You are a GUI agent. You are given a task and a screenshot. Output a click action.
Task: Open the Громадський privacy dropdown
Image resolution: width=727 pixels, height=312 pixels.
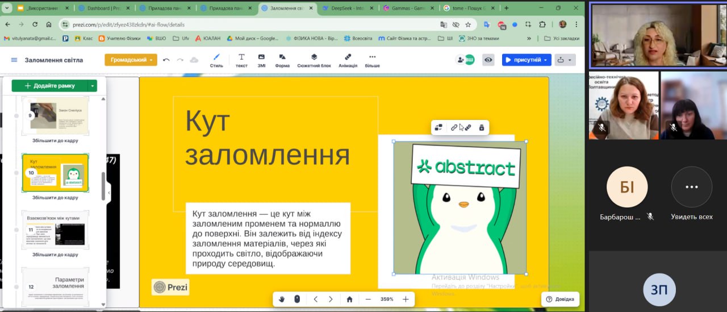(131, 60)
